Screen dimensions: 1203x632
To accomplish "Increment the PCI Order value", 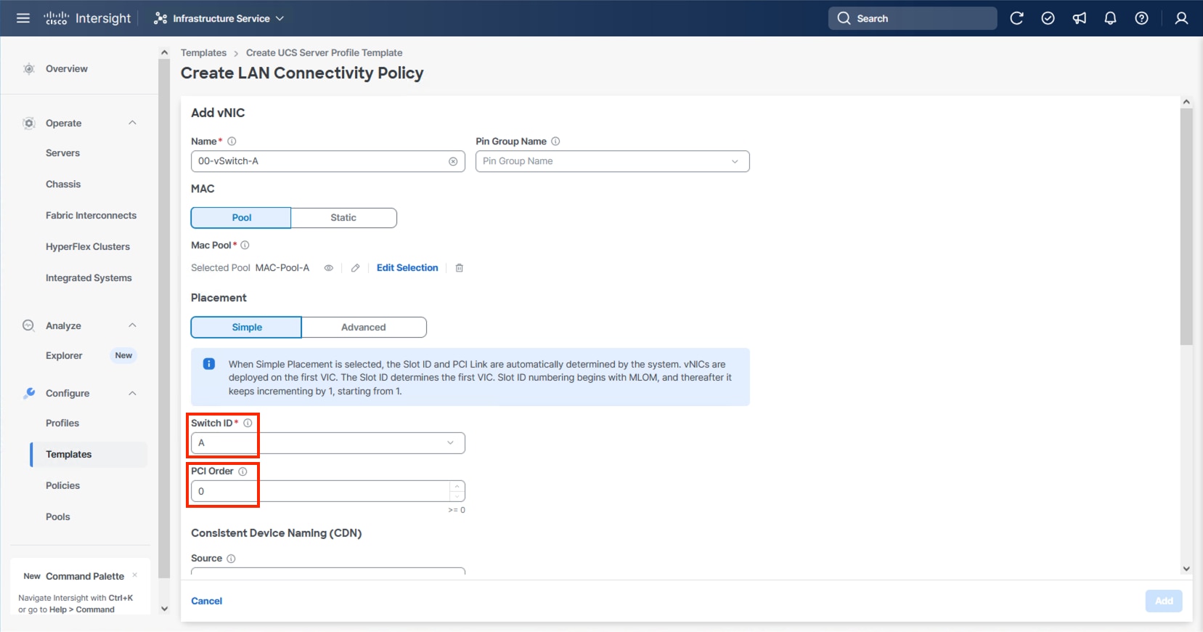I will [x=457, y=487].
